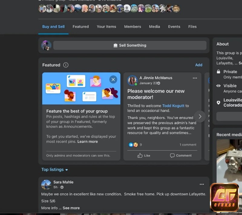
Task: Click the Sell Something button
Action: [x=130, y=45]
